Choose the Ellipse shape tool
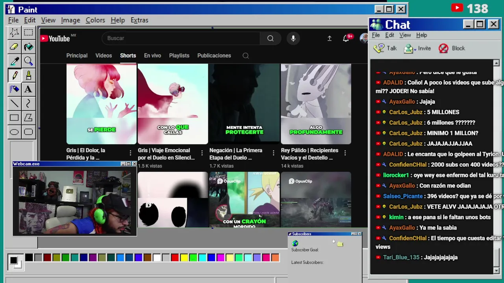 [x=14, y=132]
